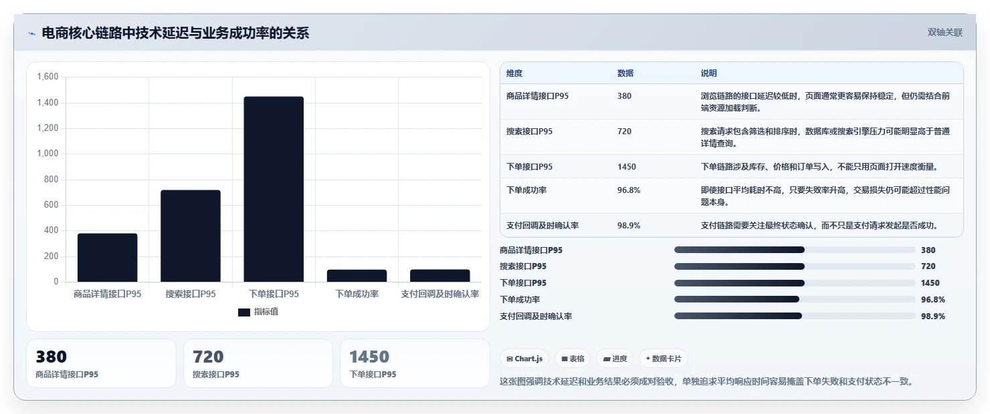This screenshot has height=414, width=990.
Task: Click table cell 下单接口P95
Action: point(529,167)
